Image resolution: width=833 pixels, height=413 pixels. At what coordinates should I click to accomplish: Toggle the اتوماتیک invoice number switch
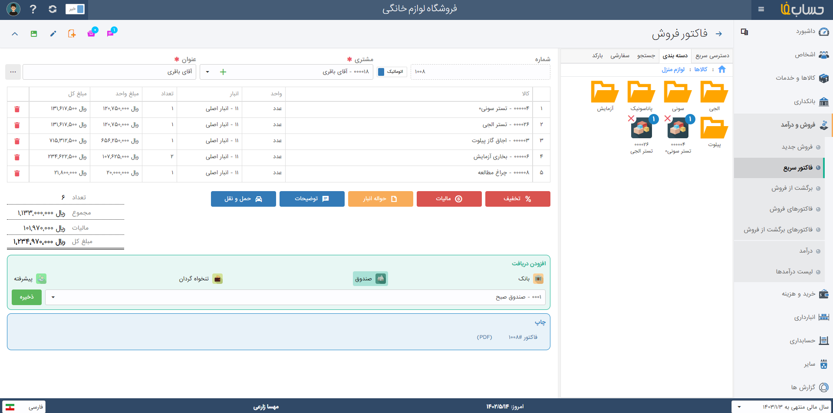click(x=392, y=72)
